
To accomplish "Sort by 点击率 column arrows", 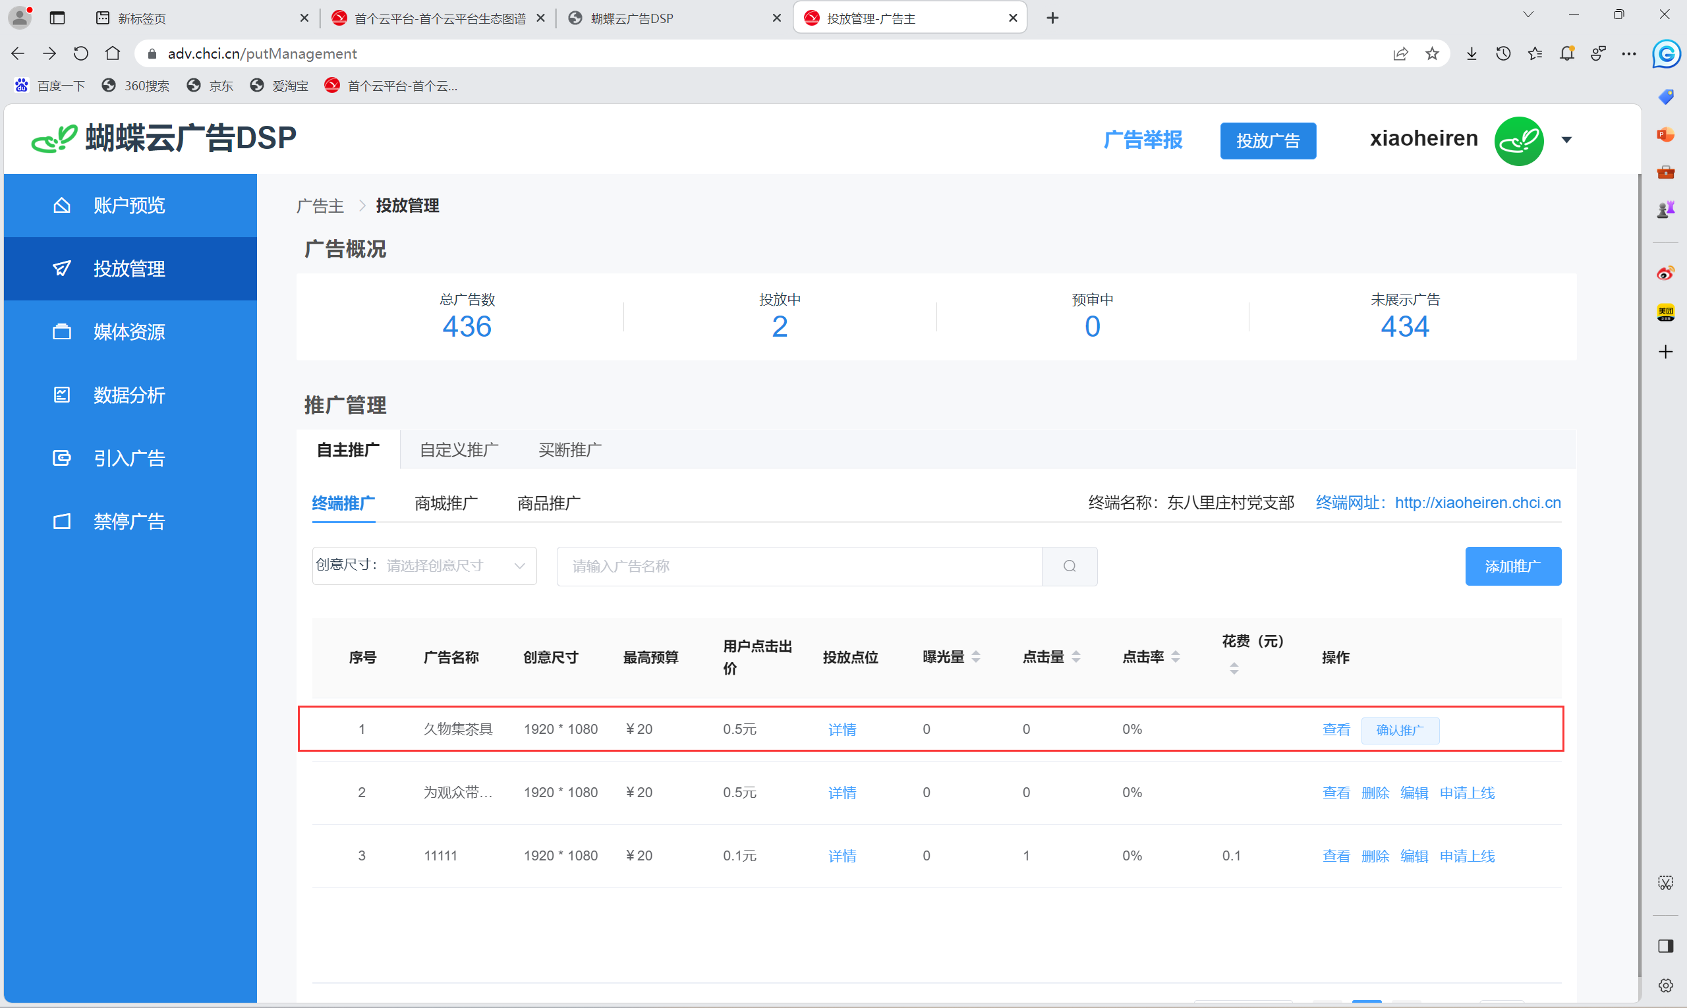I will pos(1176,657).
